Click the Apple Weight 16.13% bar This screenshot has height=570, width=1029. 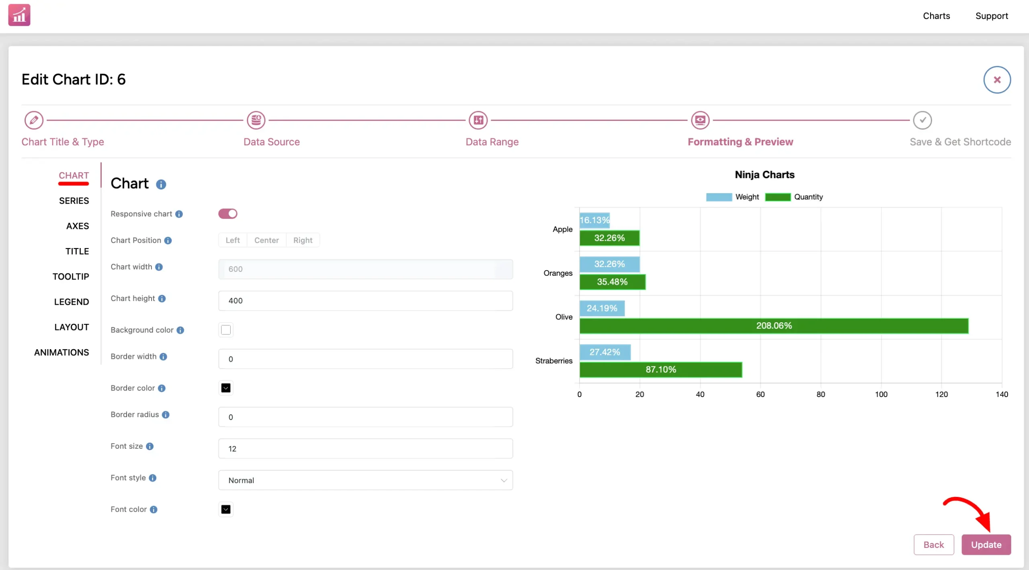[594, 220]
